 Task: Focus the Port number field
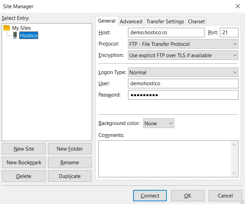[229, 33]
